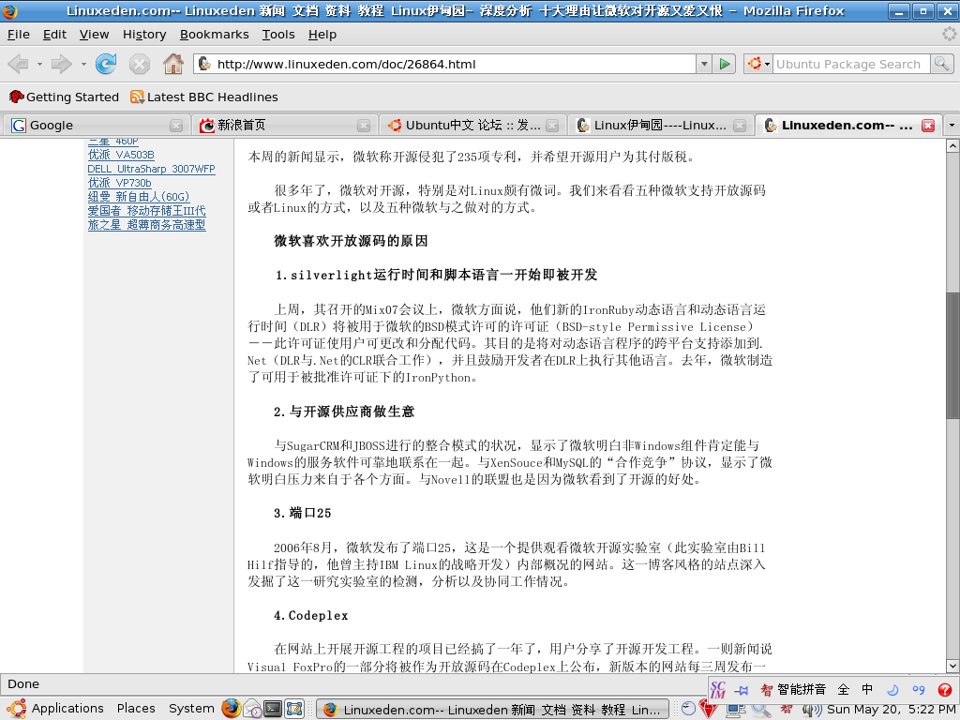Open the Bookmarks menu

click(215, 35)
